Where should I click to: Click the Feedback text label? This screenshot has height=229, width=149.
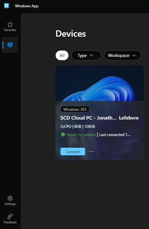[10, 222]
